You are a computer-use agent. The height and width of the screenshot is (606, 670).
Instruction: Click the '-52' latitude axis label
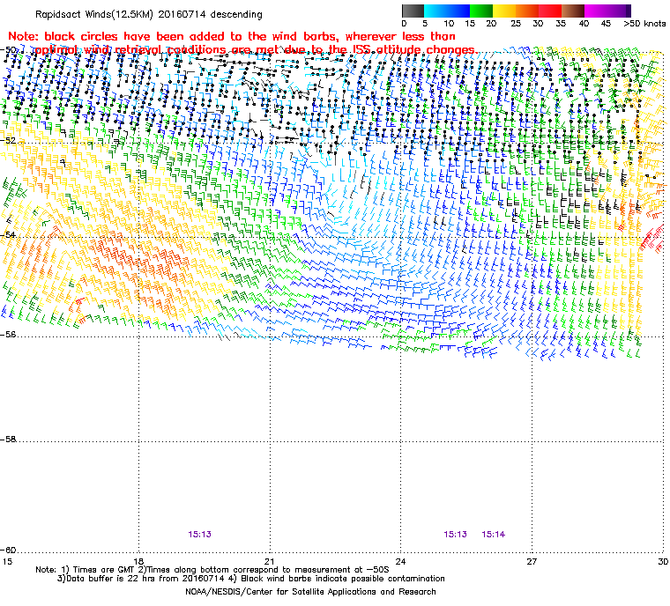coord(8,140)
